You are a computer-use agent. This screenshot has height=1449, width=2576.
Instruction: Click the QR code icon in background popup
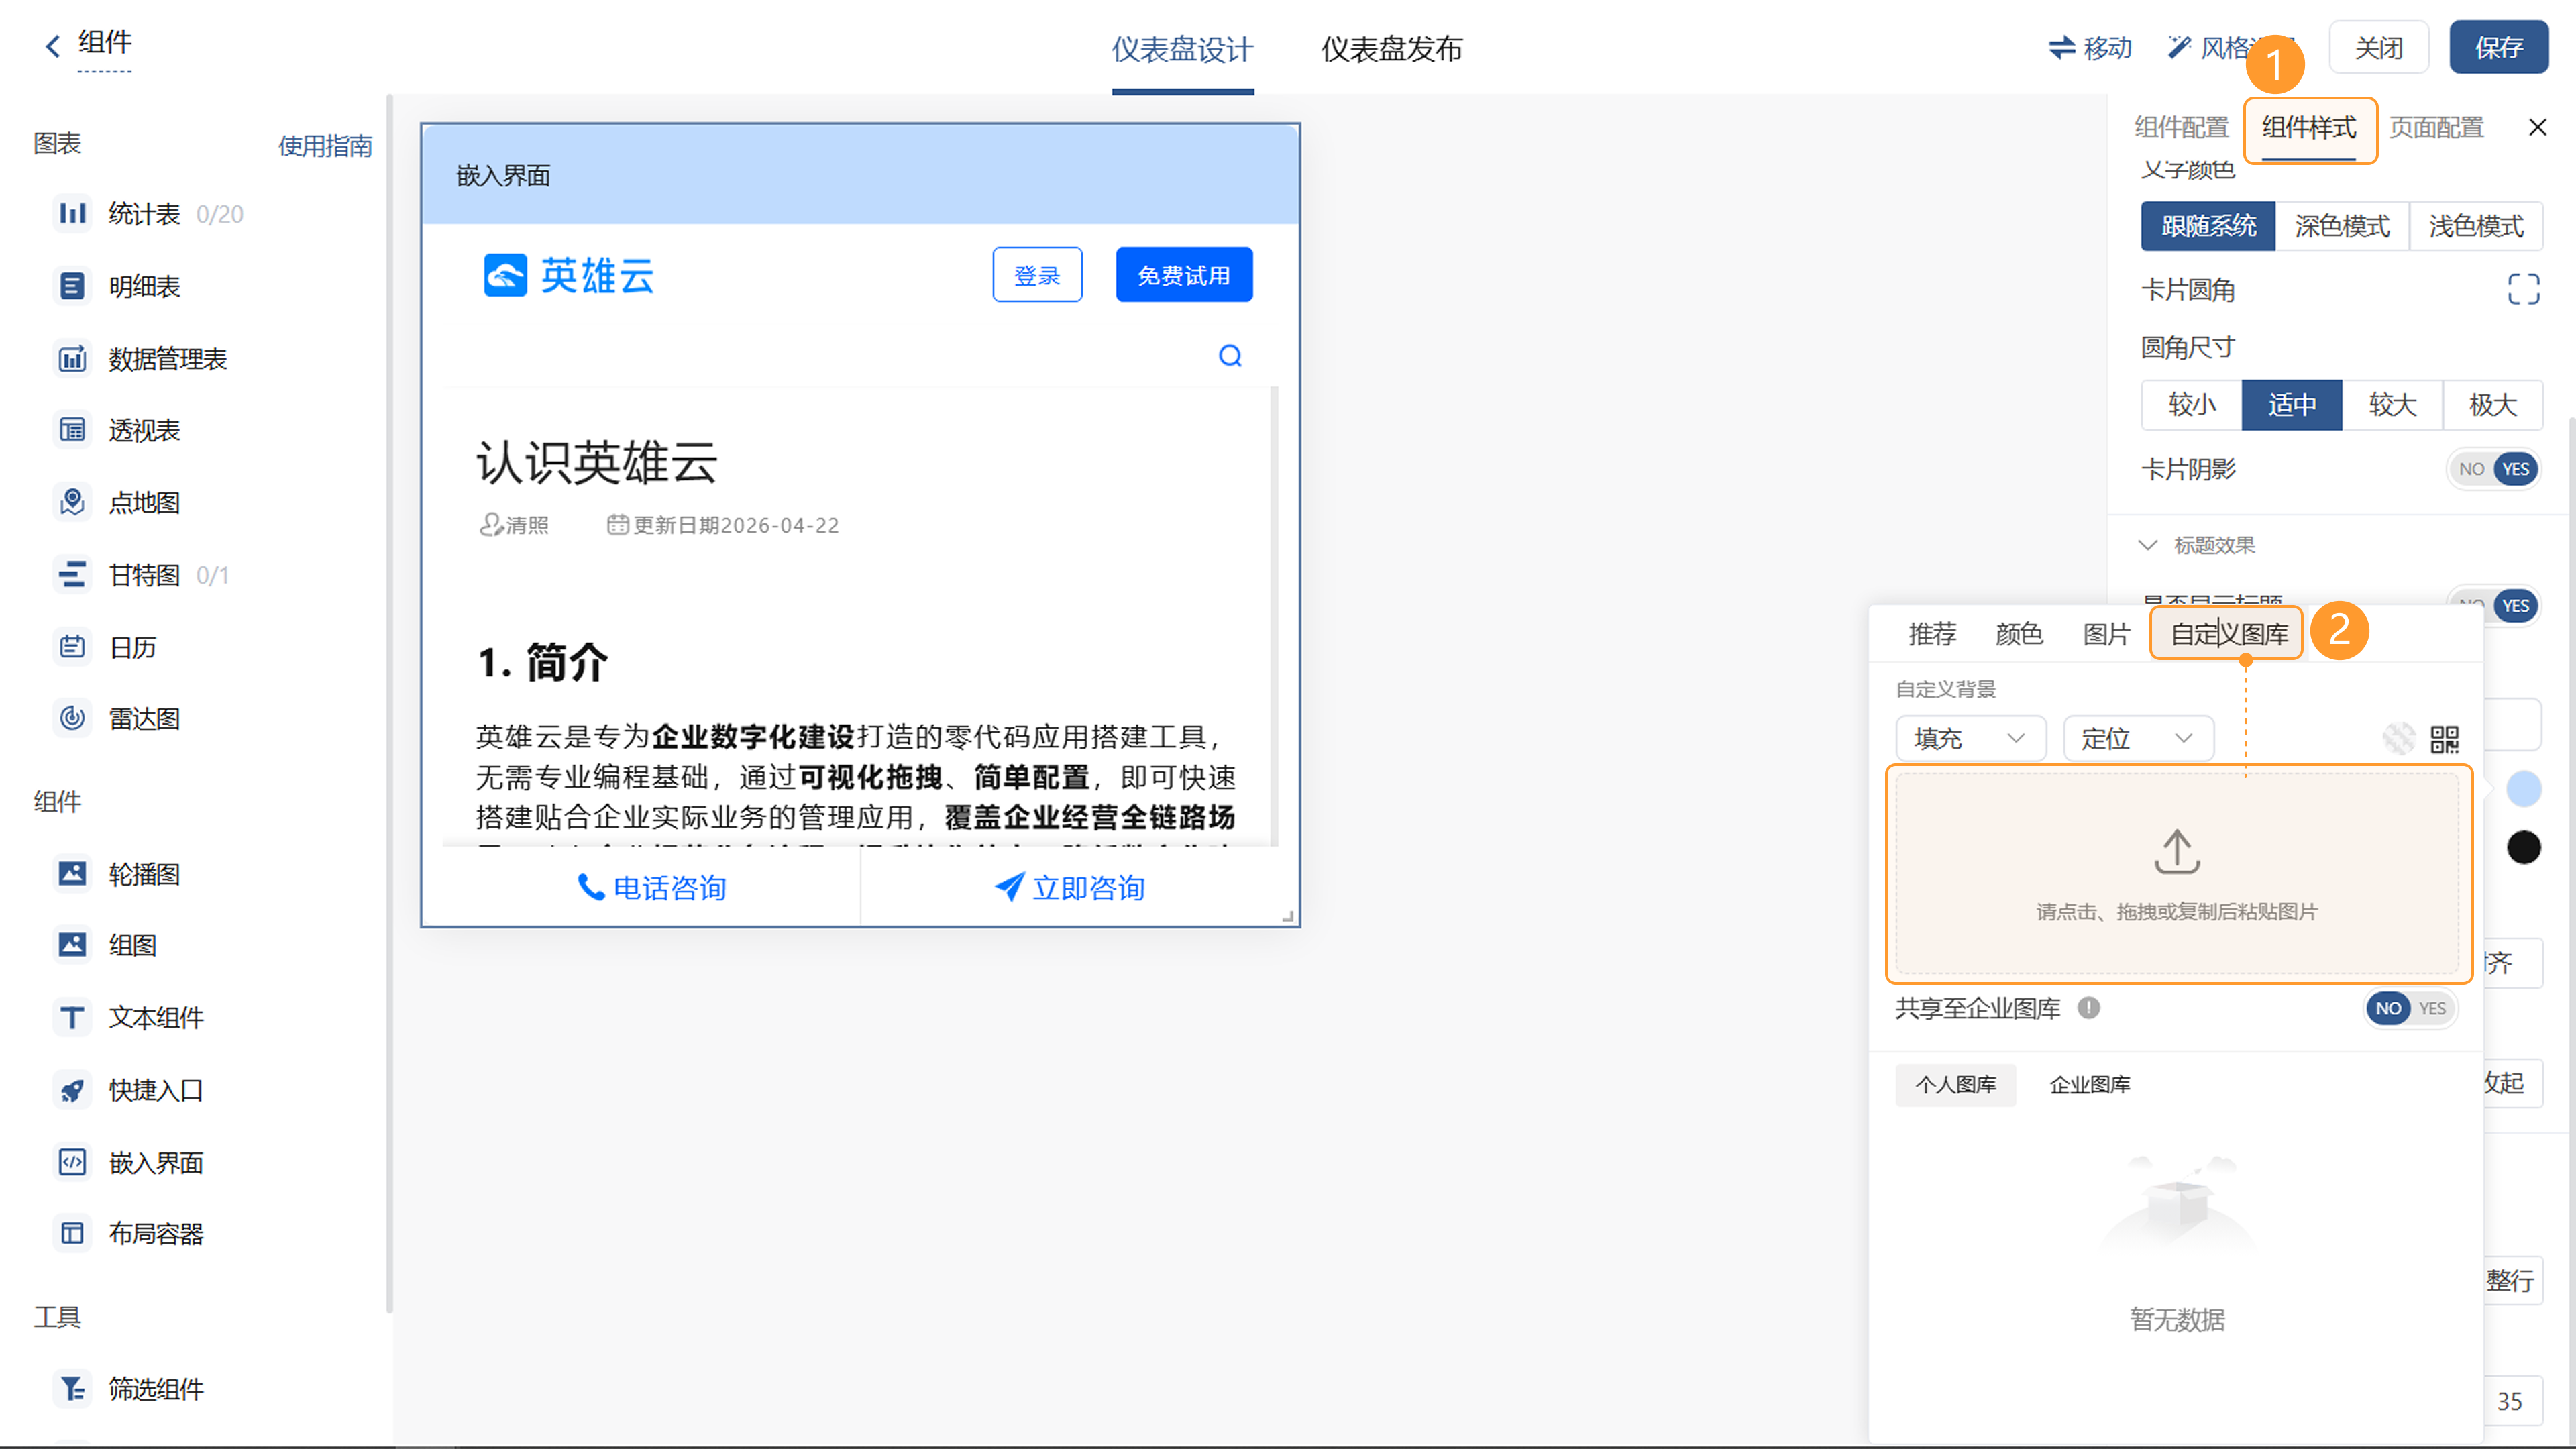pos(2445,739)
